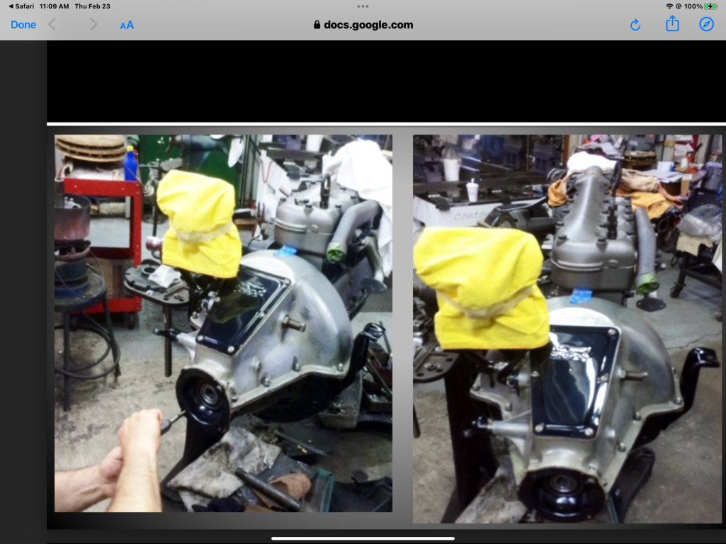The width and height of the screenshot is (726, 544).
Task: Click the black banner above photos
Action: coord(386,81)
